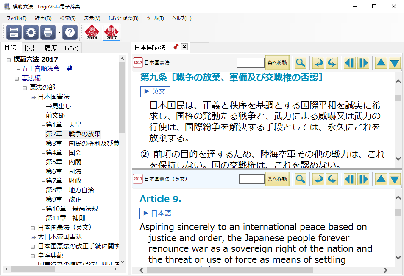Expand the 大日本帝国憲法 tree node
The image size is (404, 276).
click(x=33, y=237)
